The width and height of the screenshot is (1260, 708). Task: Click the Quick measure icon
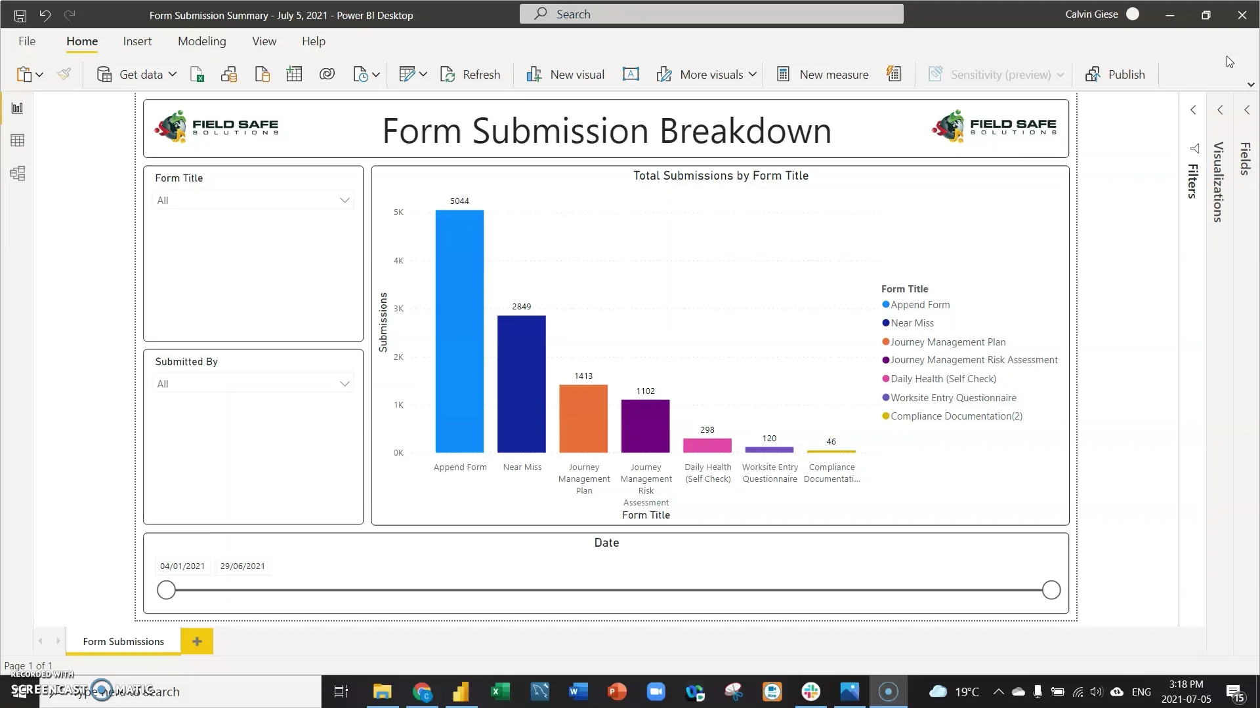point(894,74)
